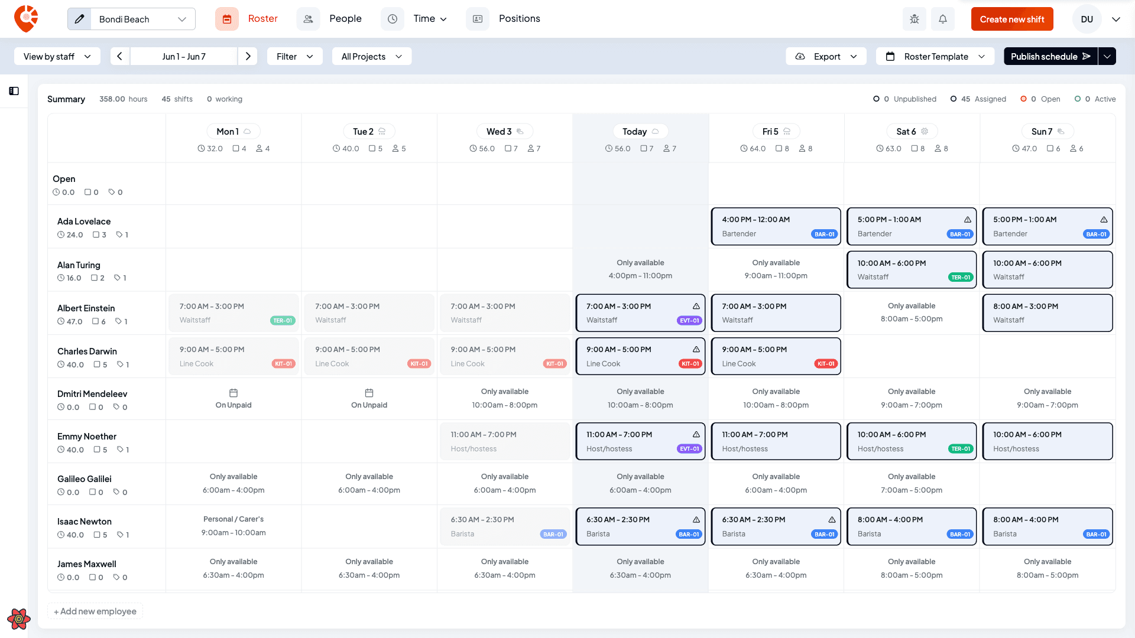Open Albert Einstein's Mon Waitstaff shift
The width and height of the screenshot is (1135, 638).
coord(234,313)
